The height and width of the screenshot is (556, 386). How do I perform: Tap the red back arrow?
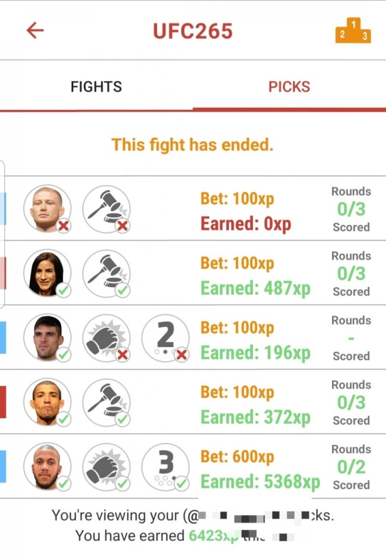tap(35, 30)
